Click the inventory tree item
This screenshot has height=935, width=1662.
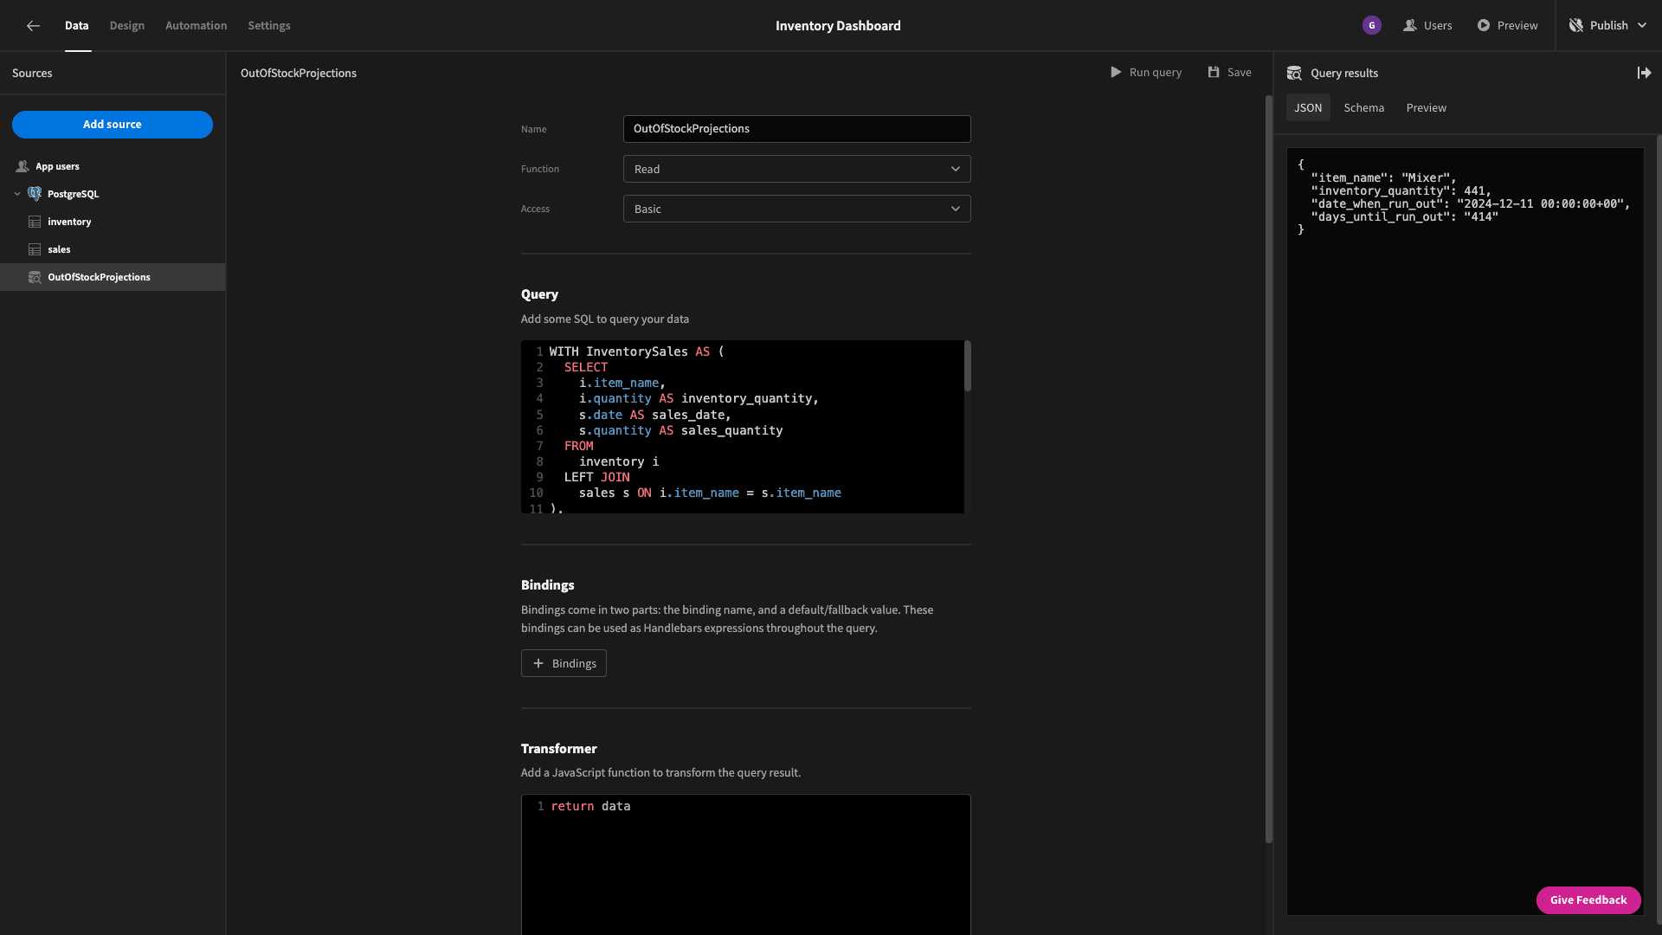[68, 222]
